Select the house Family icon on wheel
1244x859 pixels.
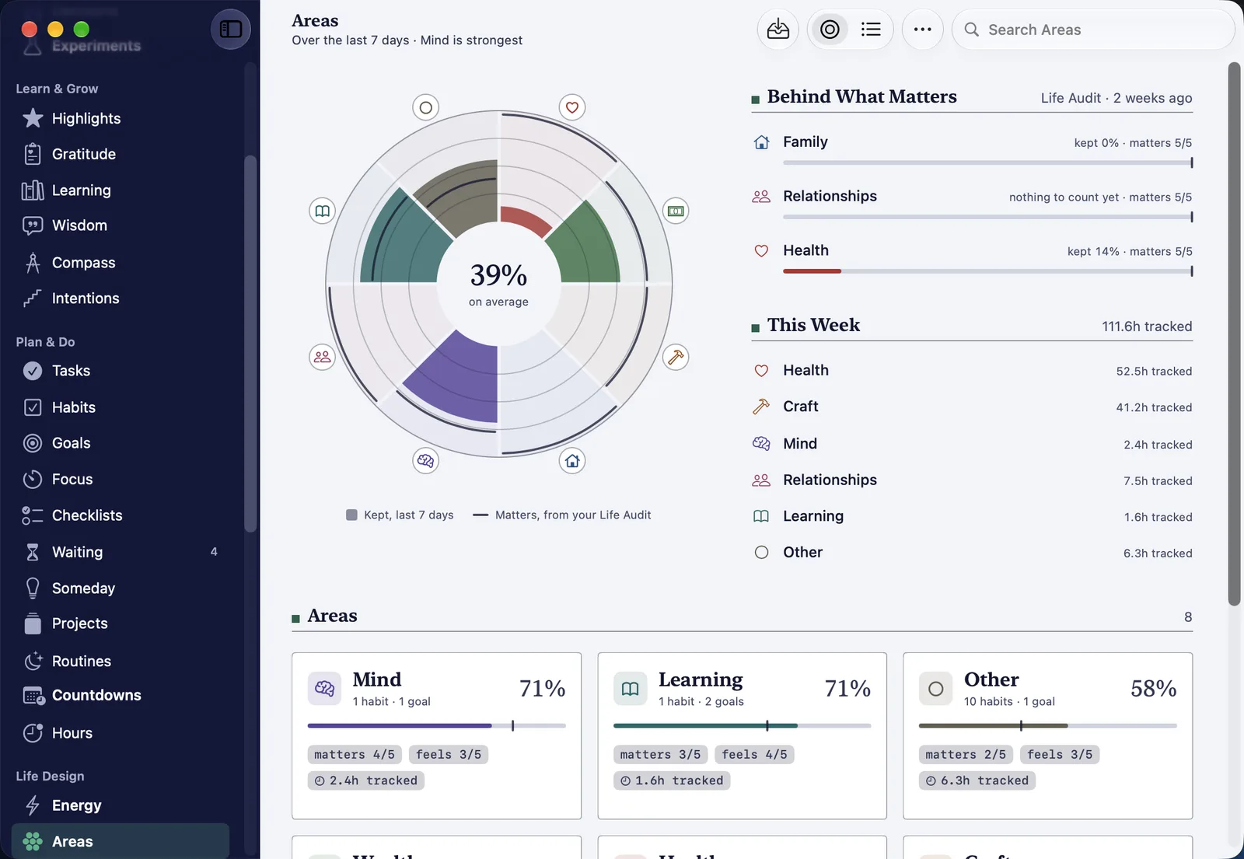572,461
